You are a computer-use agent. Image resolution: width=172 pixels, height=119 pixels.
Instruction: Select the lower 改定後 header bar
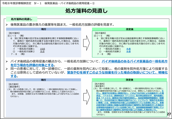pos(130,79)
